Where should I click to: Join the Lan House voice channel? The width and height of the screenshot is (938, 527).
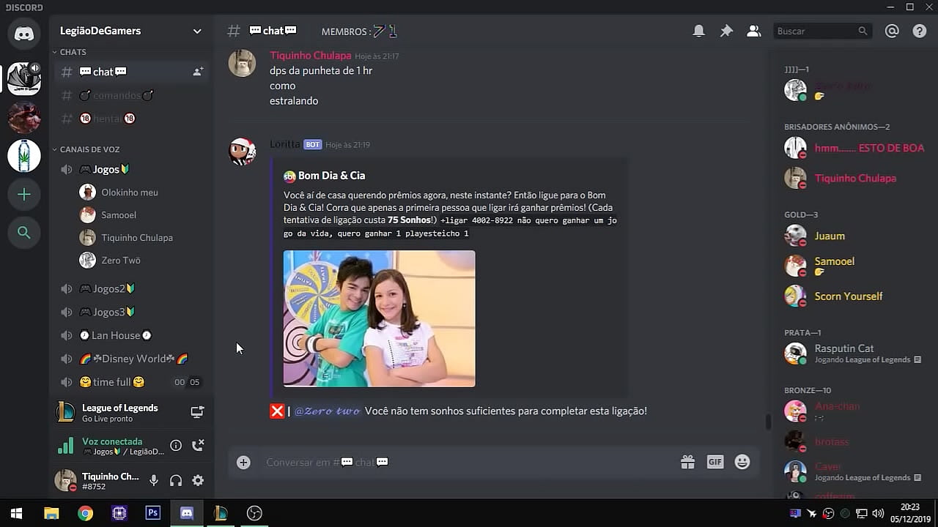(116, 335)
